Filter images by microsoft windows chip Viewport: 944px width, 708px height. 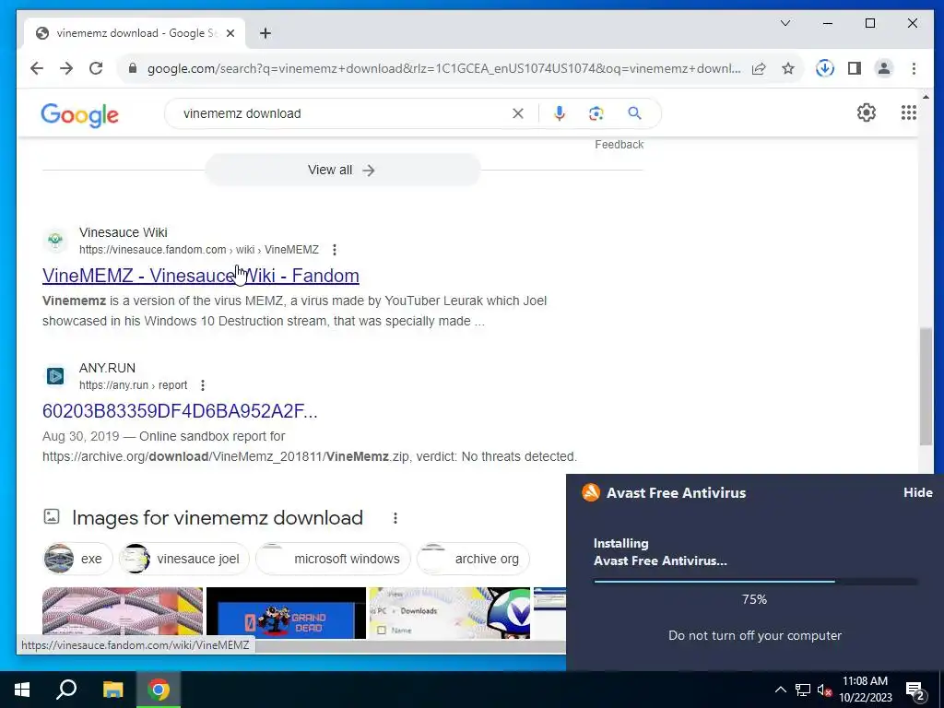pos(332,559)
